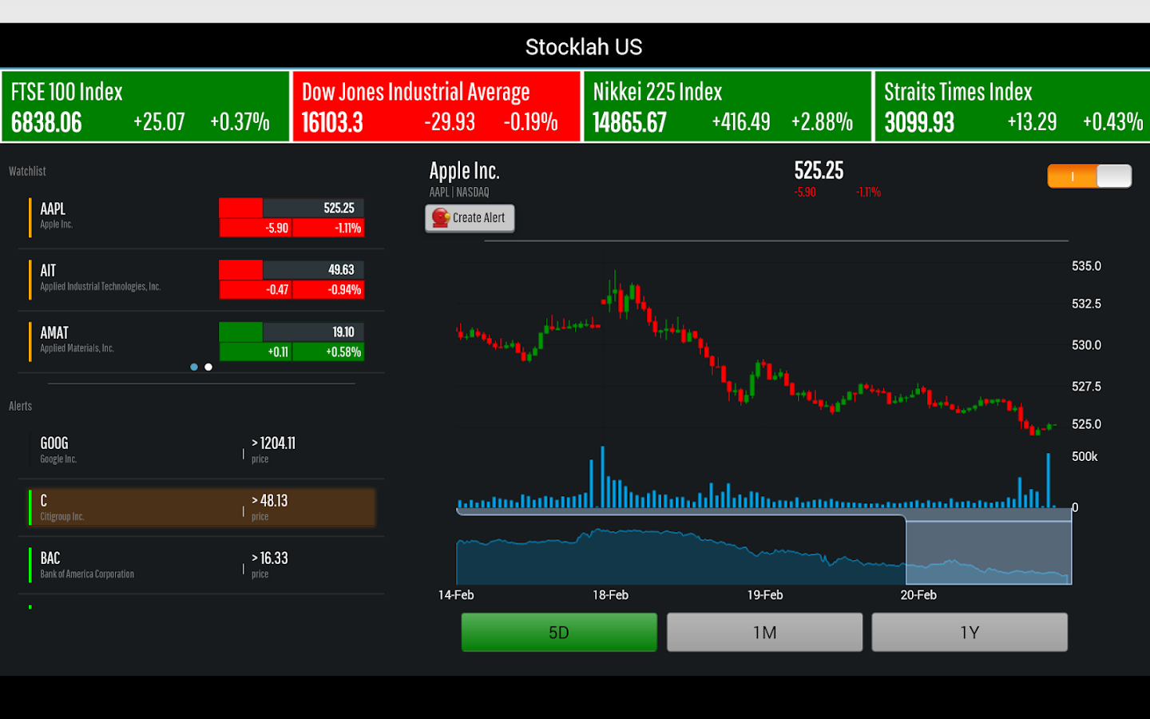The image size is (1150, 719).
Task: Click the 525.25 price in the AAPL watchlist row
Action: pos(339,208)
